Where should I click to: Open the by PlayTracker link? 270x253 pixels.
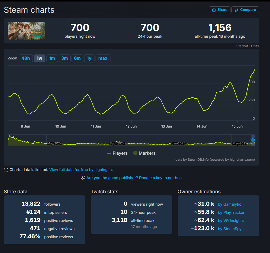[x=231, y=213]
